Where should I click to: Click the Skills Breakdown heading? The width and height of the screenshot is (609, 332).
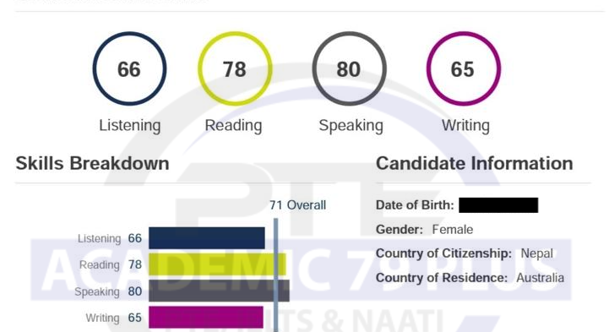[x=92, y=164]
